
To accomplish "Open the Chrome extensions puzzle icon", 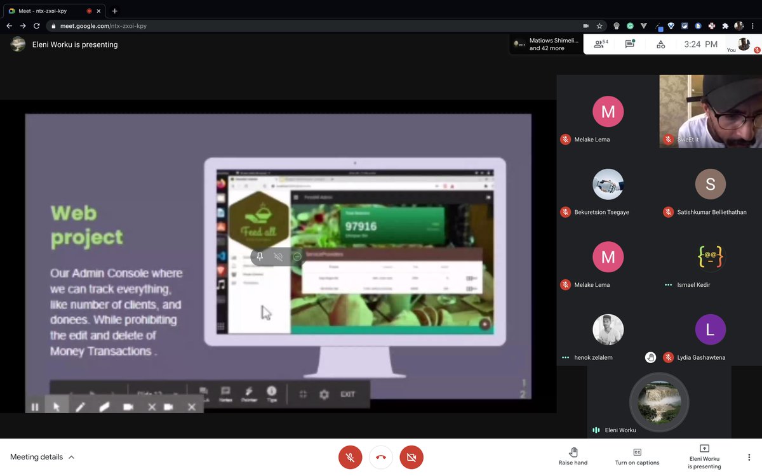I will coord(725,26).
